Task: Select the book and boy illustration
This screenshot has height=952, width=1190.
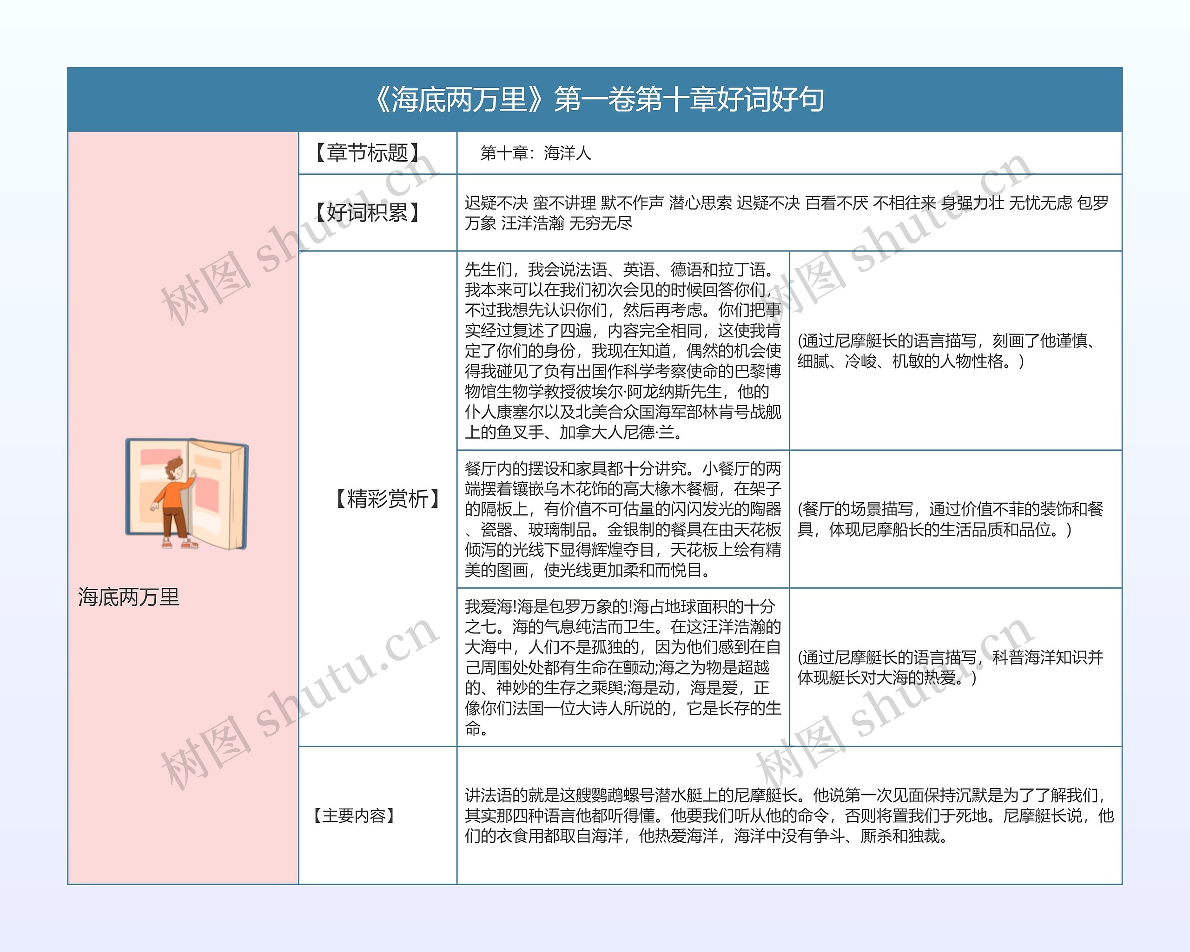Action: click(186, 493)
